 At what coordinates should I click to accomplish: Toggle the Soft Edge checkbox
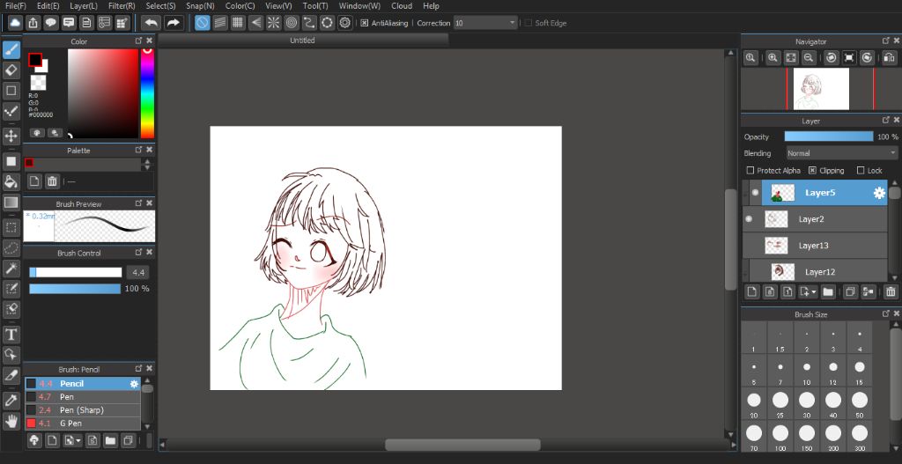(529, 23)
